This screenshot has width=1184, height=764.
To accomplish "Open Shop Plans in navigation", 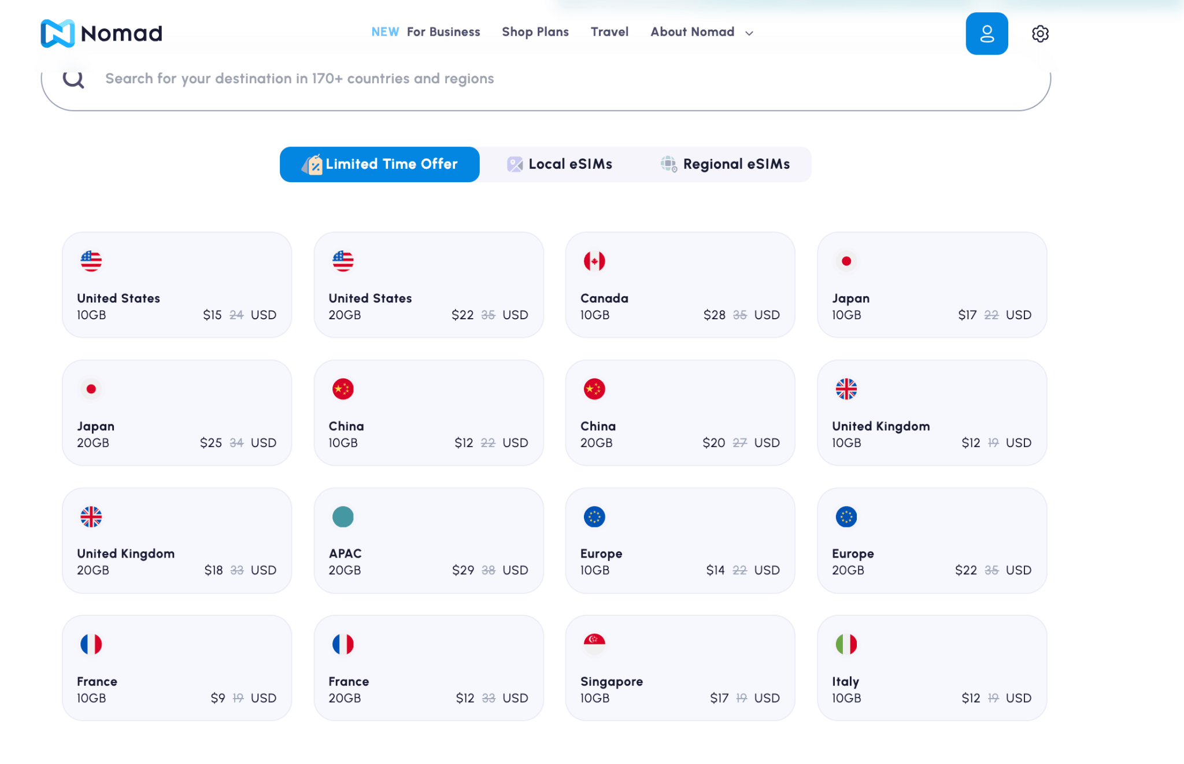I will click(x=535, y=32).
